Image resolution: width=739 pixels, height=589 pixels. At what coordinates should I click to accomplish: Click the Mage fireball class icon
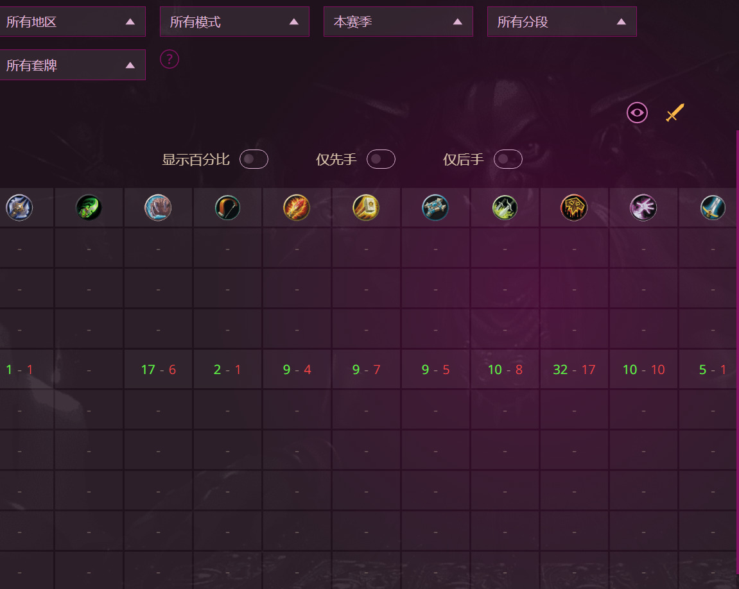coord(297,208)
